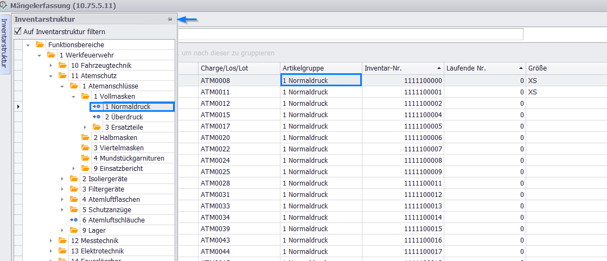Select 5 Schutzanzüge in the tree
Screen dimensions: 607x261
(x=106, y=210)
